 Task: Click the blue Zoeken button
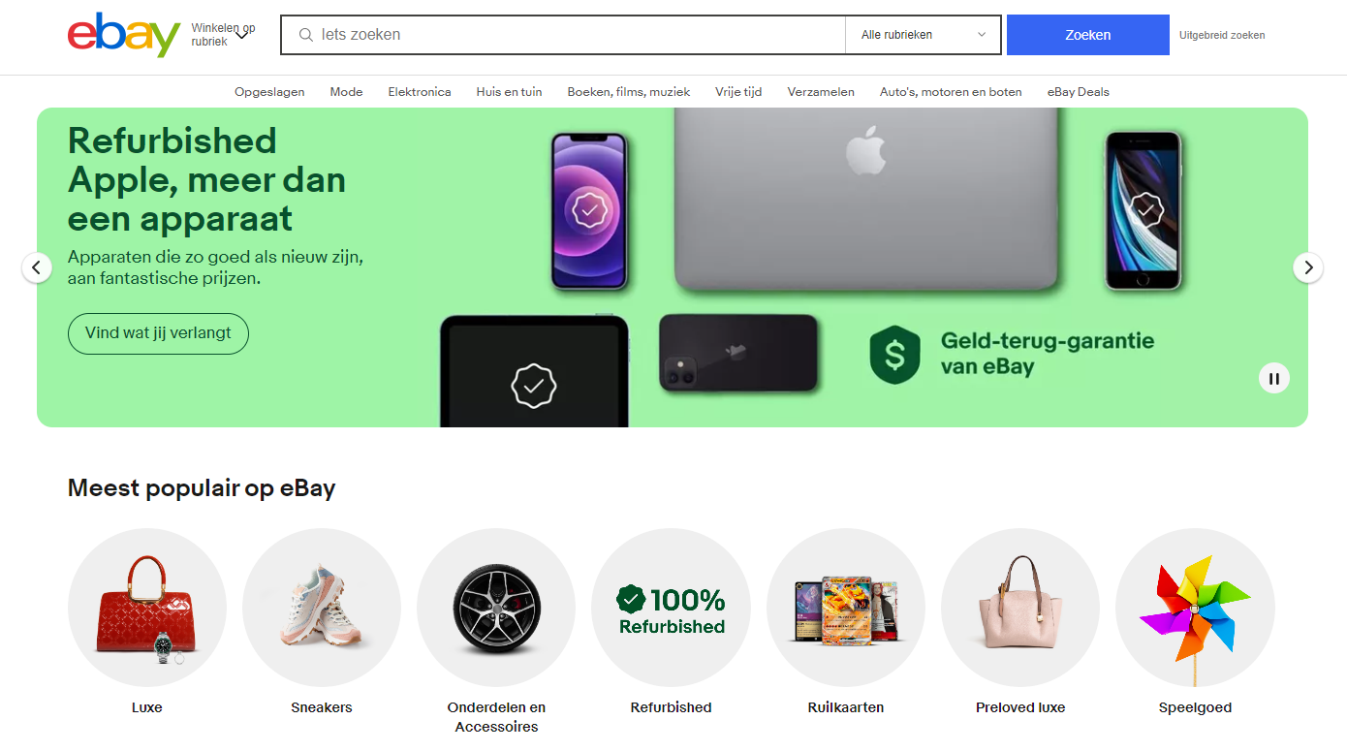1088,35
